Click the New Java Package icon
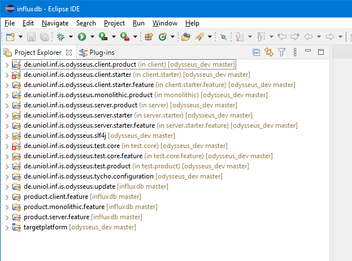 coord(149,37)
